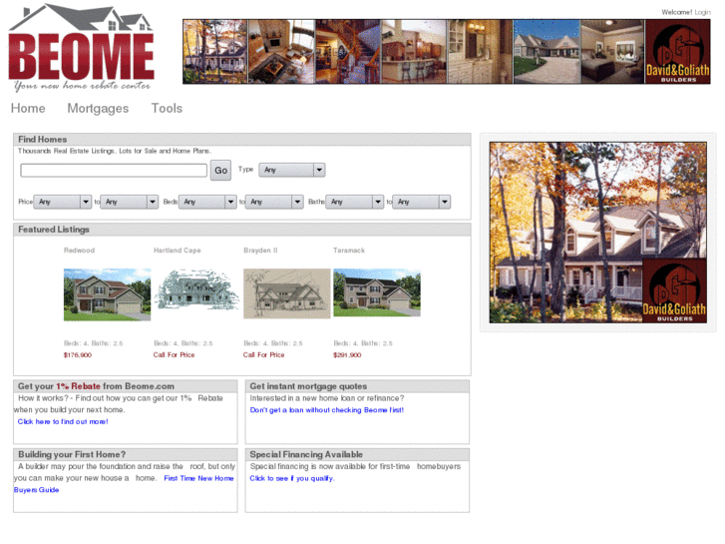Screen dimensions: 725x544
Task: Open the Redwood listing thumbnail
Action: pyautogui.click(x=108, y=294)
